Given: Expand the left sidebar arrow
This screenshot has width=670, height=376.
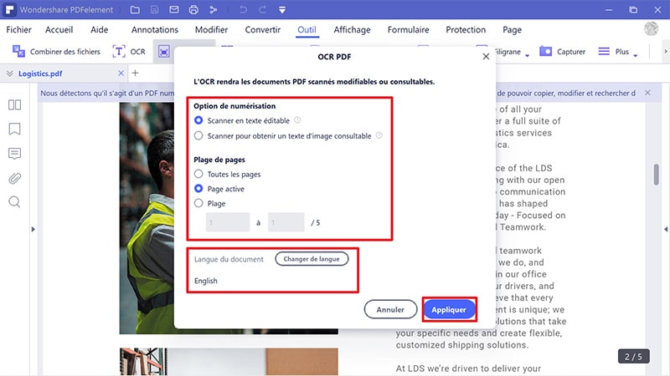Looking at the screenshot, I should coord(33,229).
